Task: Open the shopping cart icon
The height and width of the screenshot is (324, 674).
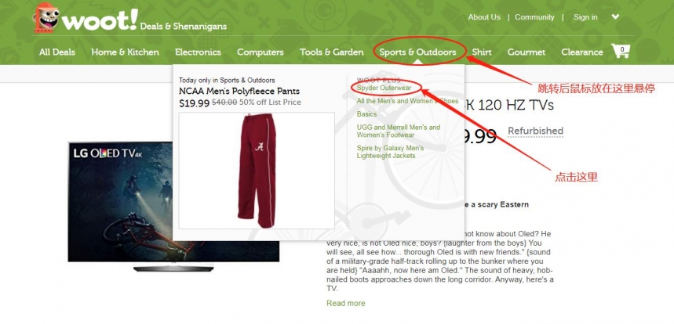Action: 621,51
